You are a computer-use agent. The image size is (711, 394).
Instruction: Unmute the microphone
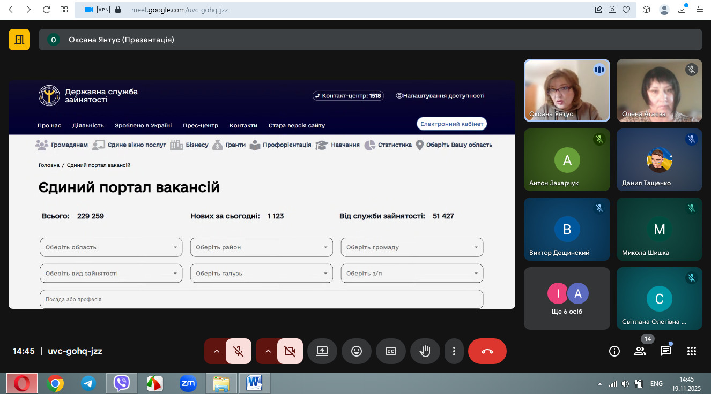pos(239,351)
